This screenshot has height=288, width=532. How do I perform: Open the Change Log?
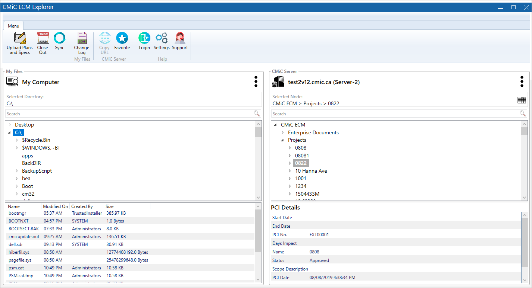tap(82, 44)
